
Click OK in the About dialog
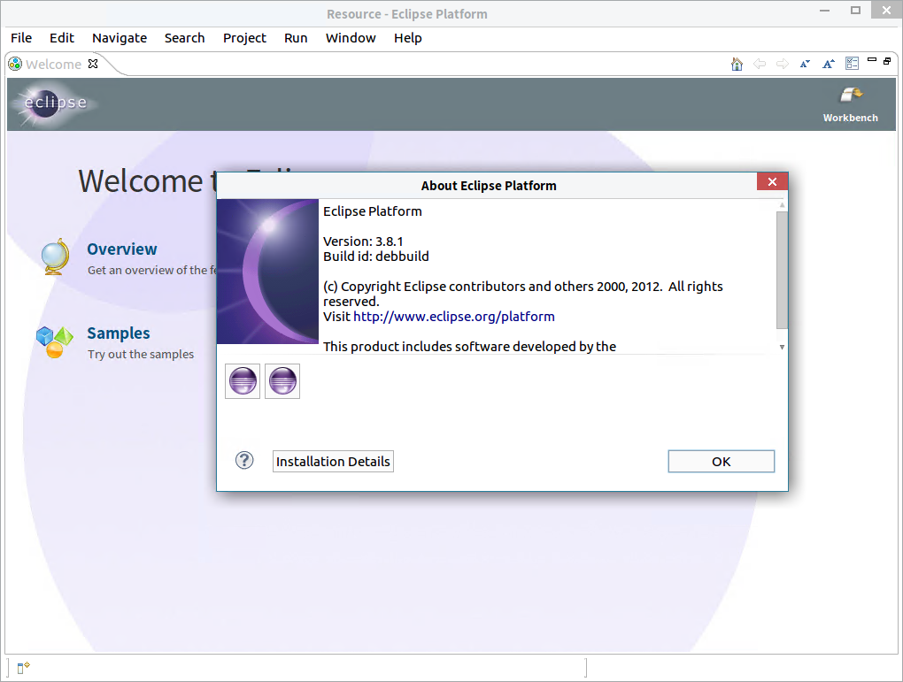click(721, 462)
